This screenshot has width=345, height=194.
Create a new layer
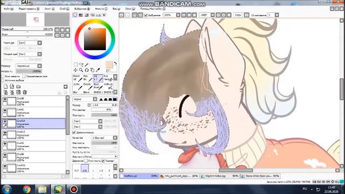pos(6,86)
